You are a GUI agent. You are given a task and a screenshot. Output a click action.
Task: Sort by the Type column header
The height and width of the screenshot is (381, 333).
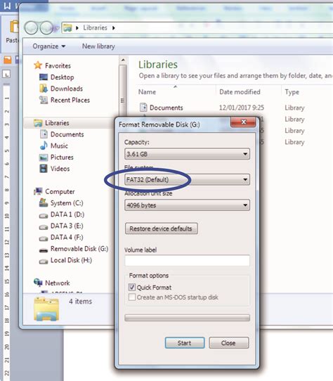[292, 92]
